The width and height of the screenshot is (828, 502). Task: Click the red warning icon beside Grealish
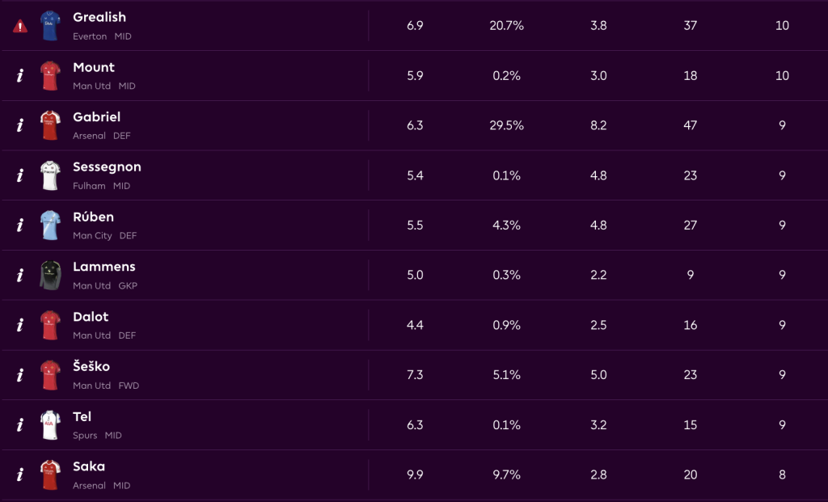(20, 26)
